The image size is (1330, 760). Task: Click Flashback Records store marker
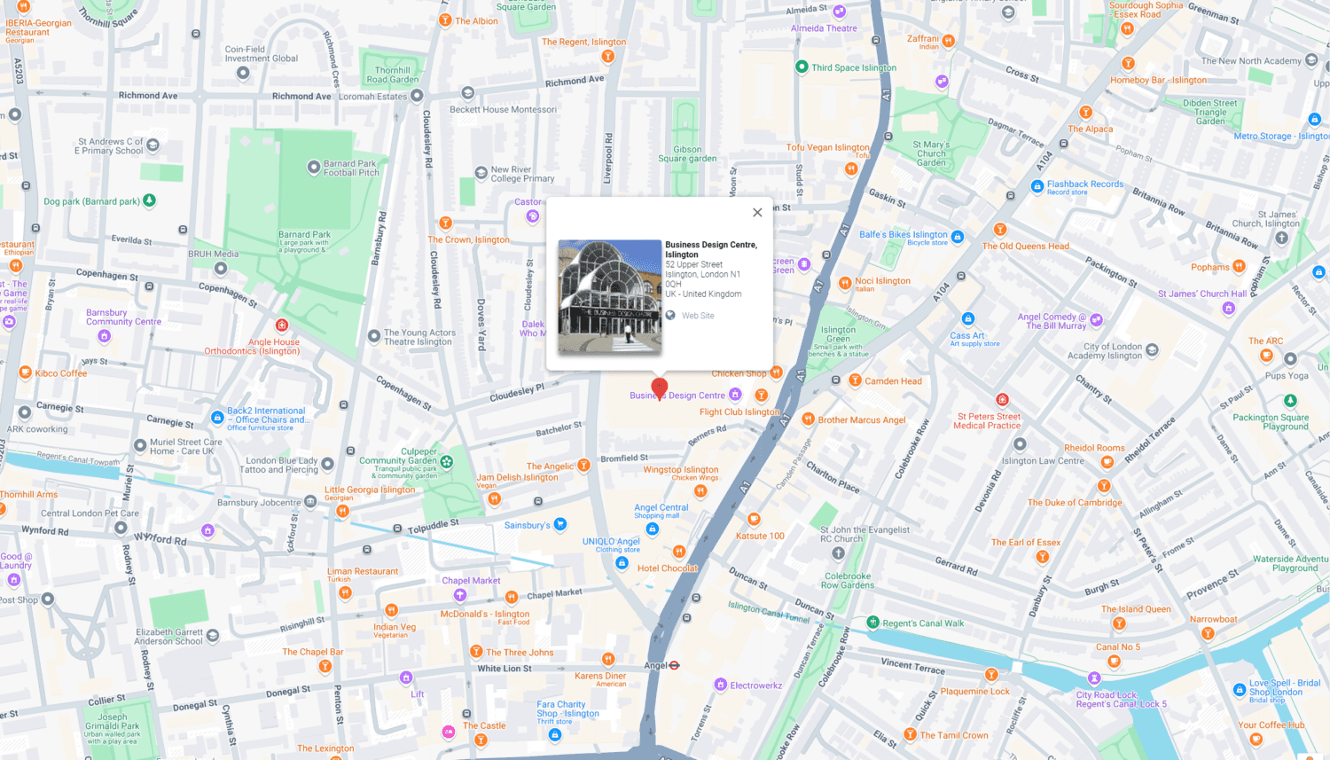pyautogui.click(x=1037, y=186)
